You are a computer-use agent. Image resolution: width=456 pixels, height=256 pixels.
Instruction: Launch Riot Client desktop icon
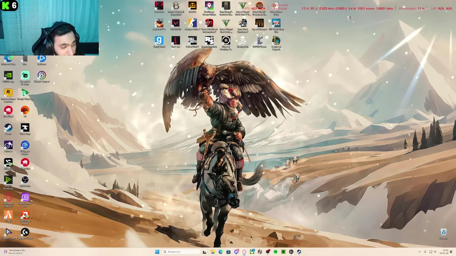click(8, 112)
